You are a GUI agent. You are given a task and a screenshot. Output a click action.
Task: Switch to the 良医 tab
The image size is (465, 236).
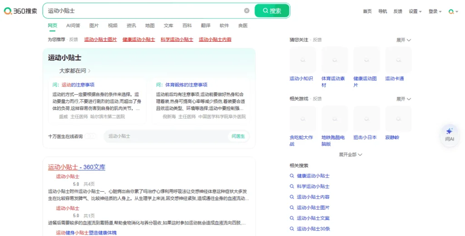(243, 26)
